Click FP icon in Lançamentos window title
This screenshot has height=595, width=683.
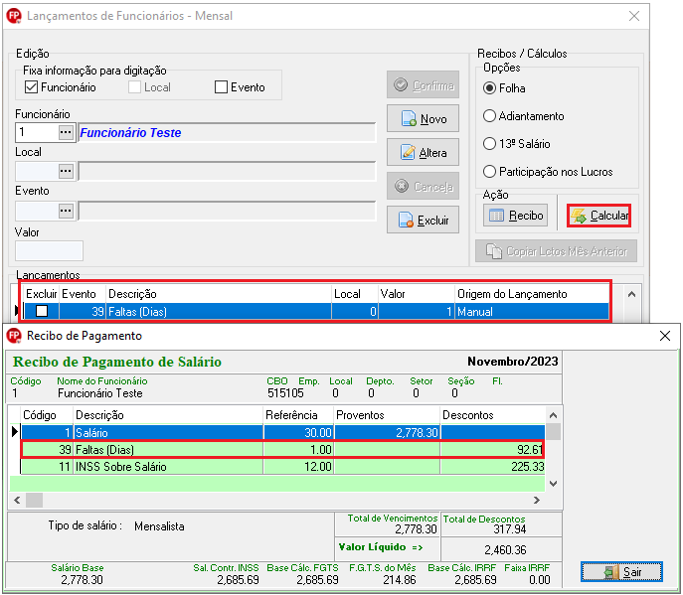pos(14,16)
